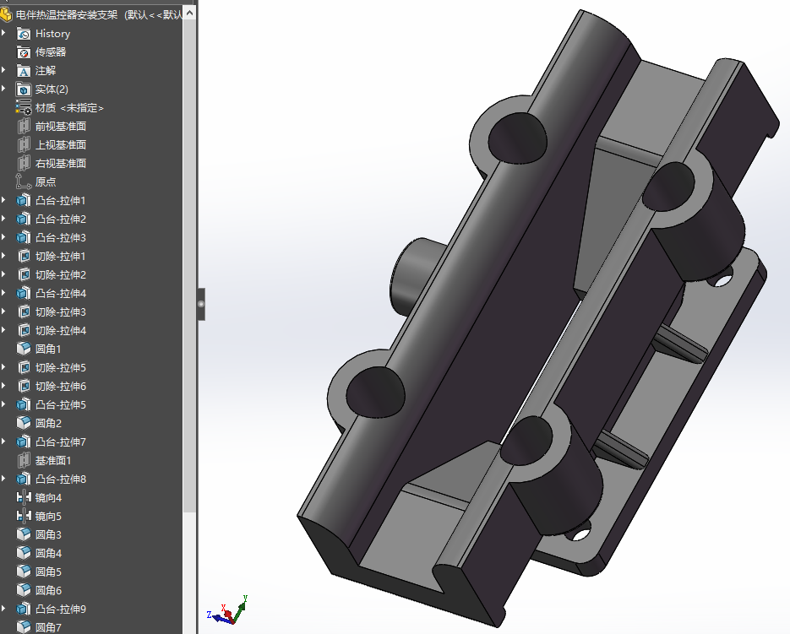Click the 圆角1 fillet icon
The image size is (790, 634).
click(x=23, y=349)
